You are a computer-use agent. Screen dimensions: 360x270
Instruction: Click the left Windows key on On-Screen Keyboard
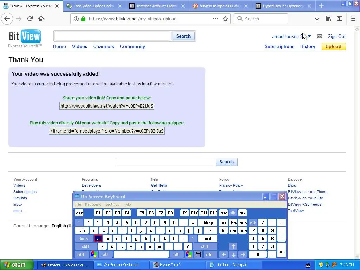click(x=94, y=255)
